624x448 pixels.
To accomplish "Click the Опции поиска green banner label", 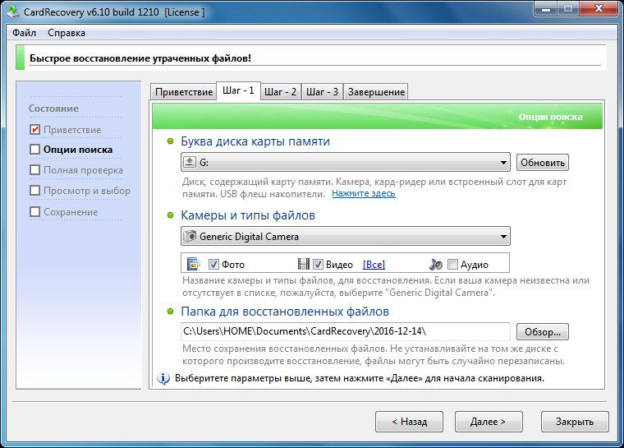I will coord(550,117).
